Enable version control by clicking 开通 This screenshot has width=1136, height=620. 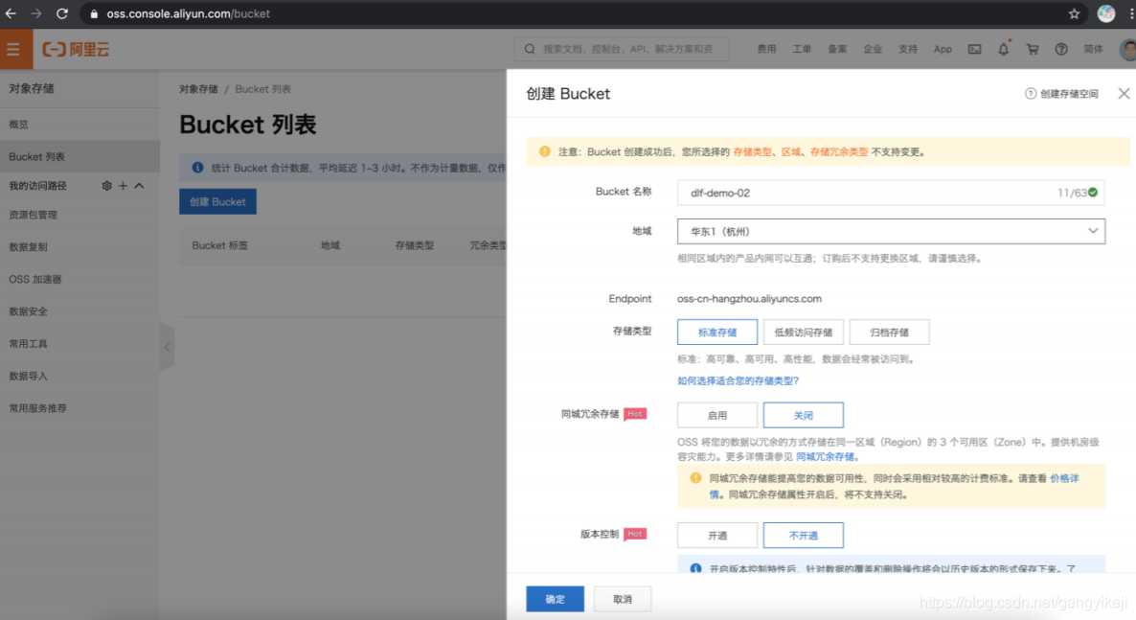(716, 535)
